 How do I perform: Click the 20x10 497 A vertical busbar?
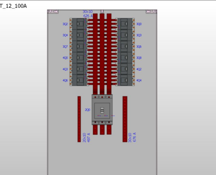(79, 119)
